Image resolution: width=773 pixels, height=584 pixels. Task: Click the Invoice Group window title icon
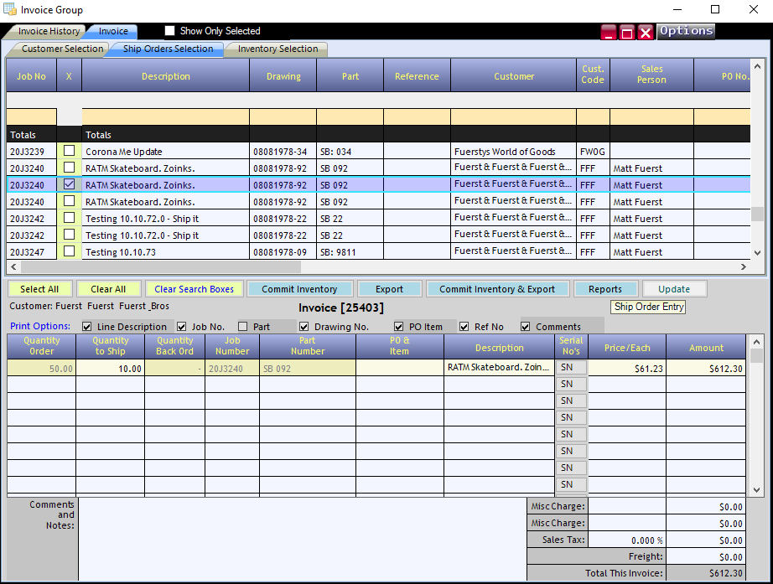9,9
